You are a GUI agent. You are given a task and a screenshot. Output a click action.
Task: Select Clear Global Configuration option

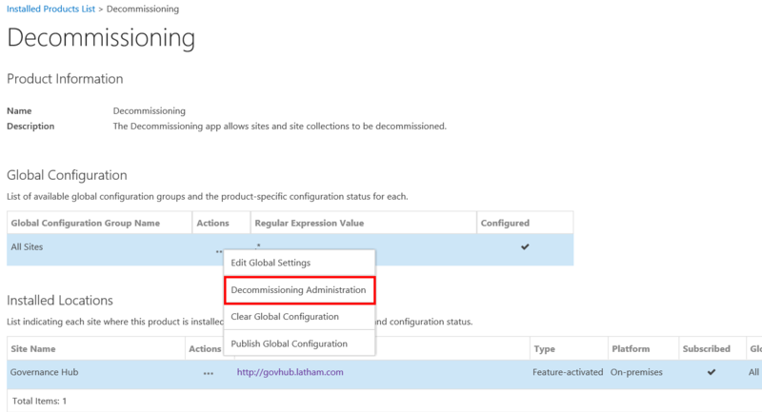285,316
